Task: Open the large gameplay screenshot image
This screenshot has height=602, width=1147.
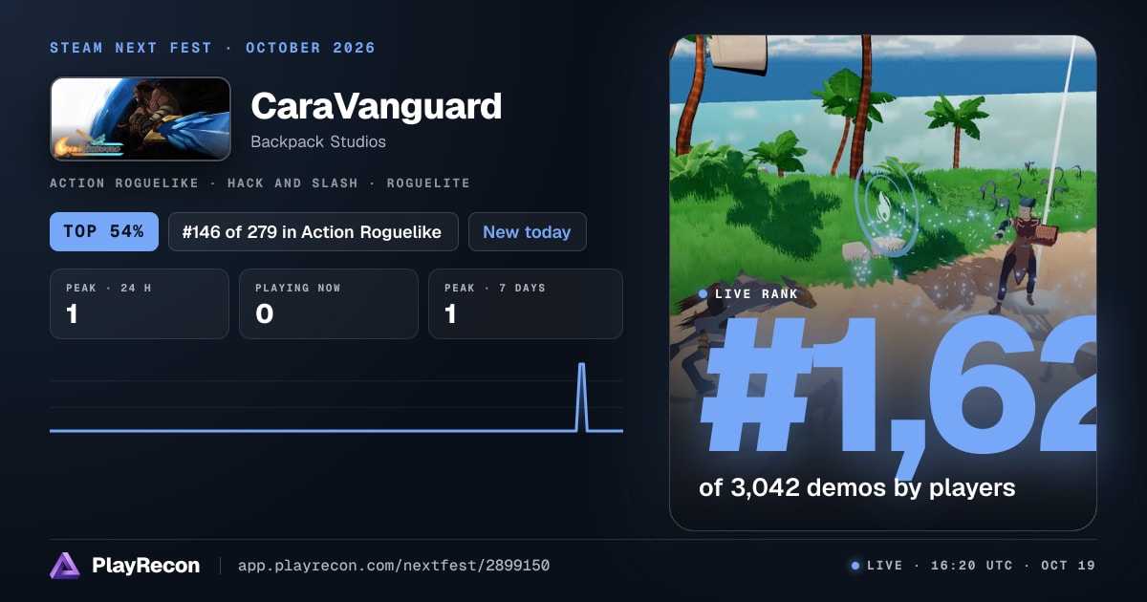Action: [883, 283]
